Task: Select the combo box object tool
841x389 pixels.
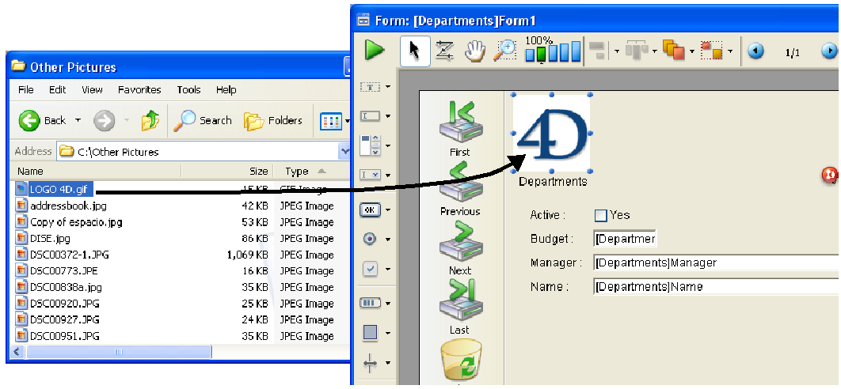Action: 370,175
